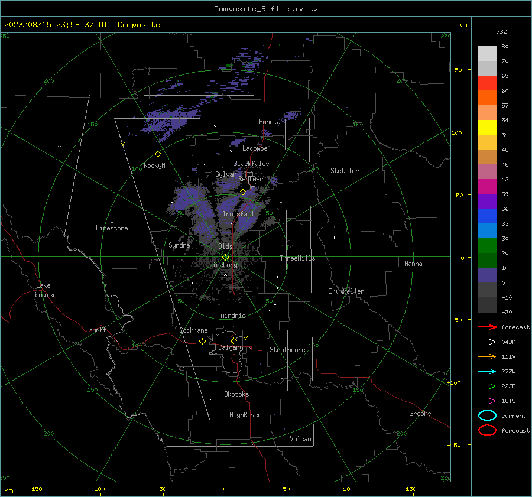Pick the orange 57–60 dBZ color swatch
The width and height of the screenshot is (532, 497).
487,98
